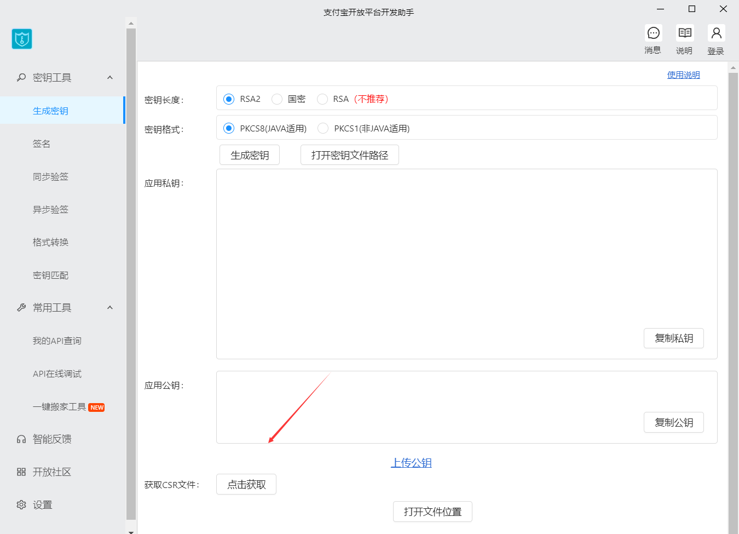This screenshot has height=534, width=739.
Task: Close the application window
Action: point(723,9)
